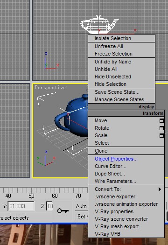Image resolution: width=168 pixels, height=245 pixels.
Task: Open Manage Scene States
Action: tap(122, 99)
